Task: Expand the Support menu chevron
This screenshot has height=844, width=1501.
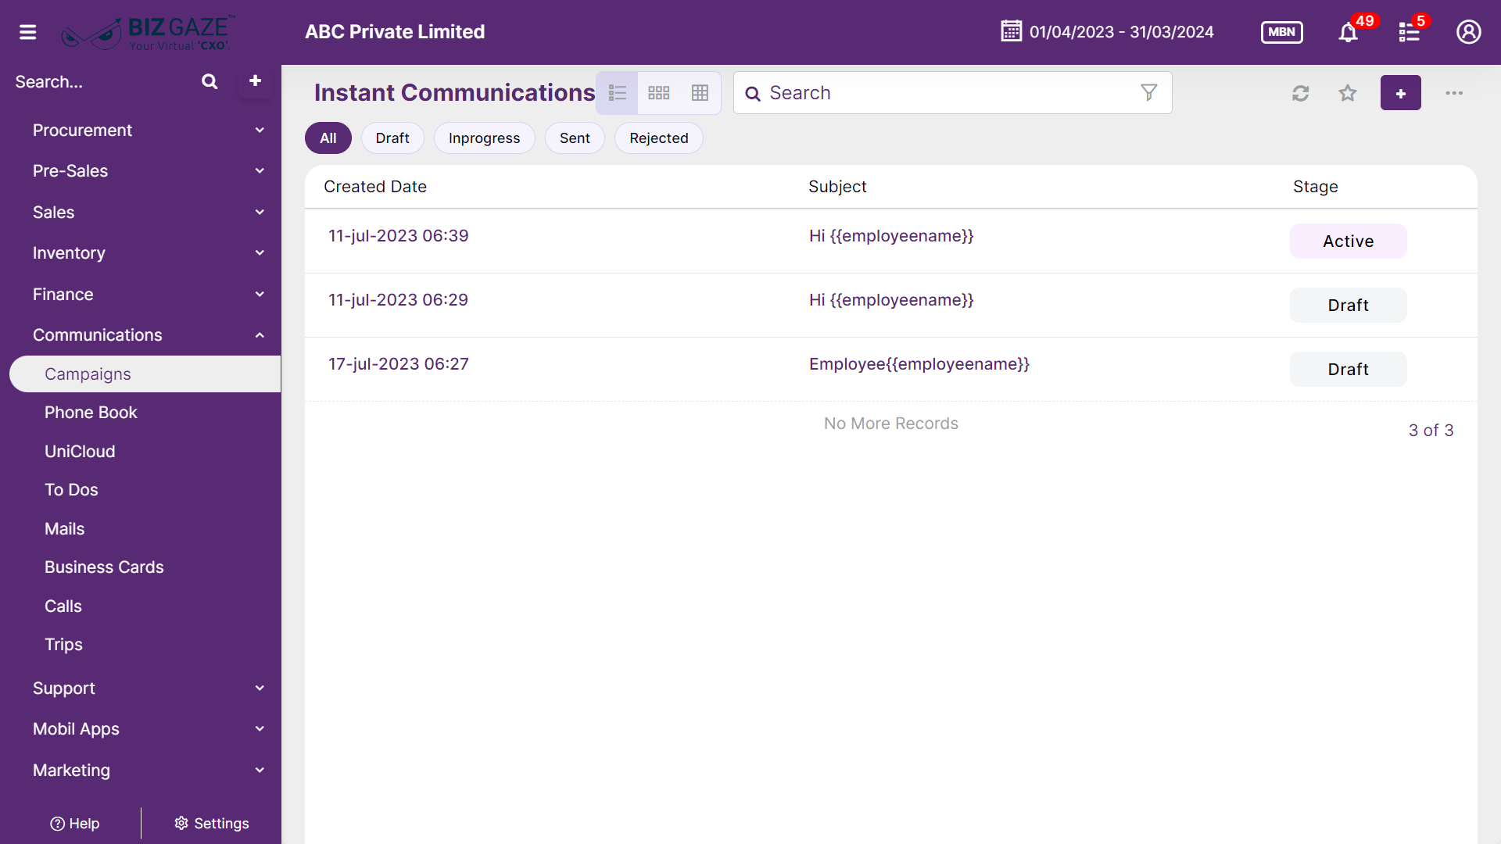Action: click(x=260, y=688)
